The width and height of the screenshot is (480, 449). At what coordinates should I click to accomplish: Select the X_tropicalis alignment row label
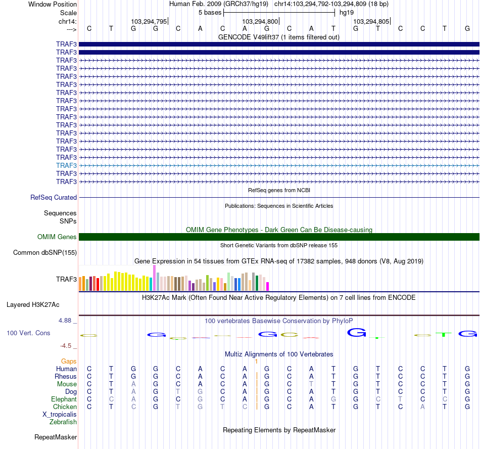[60, 415]
